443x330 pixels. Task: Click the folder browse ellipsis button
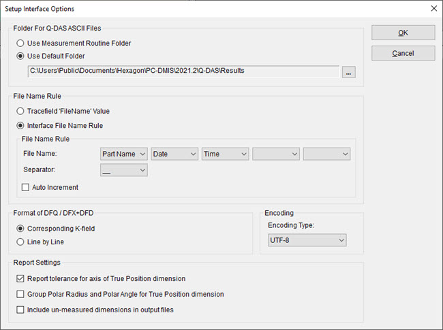pyautogui.click(x=348, y=72)
